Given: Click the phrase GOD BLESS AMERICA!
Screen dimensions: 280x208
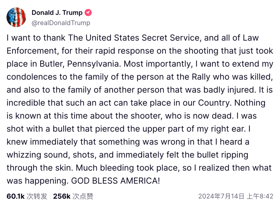Looking at the screenshot, I should coord(116,181).
